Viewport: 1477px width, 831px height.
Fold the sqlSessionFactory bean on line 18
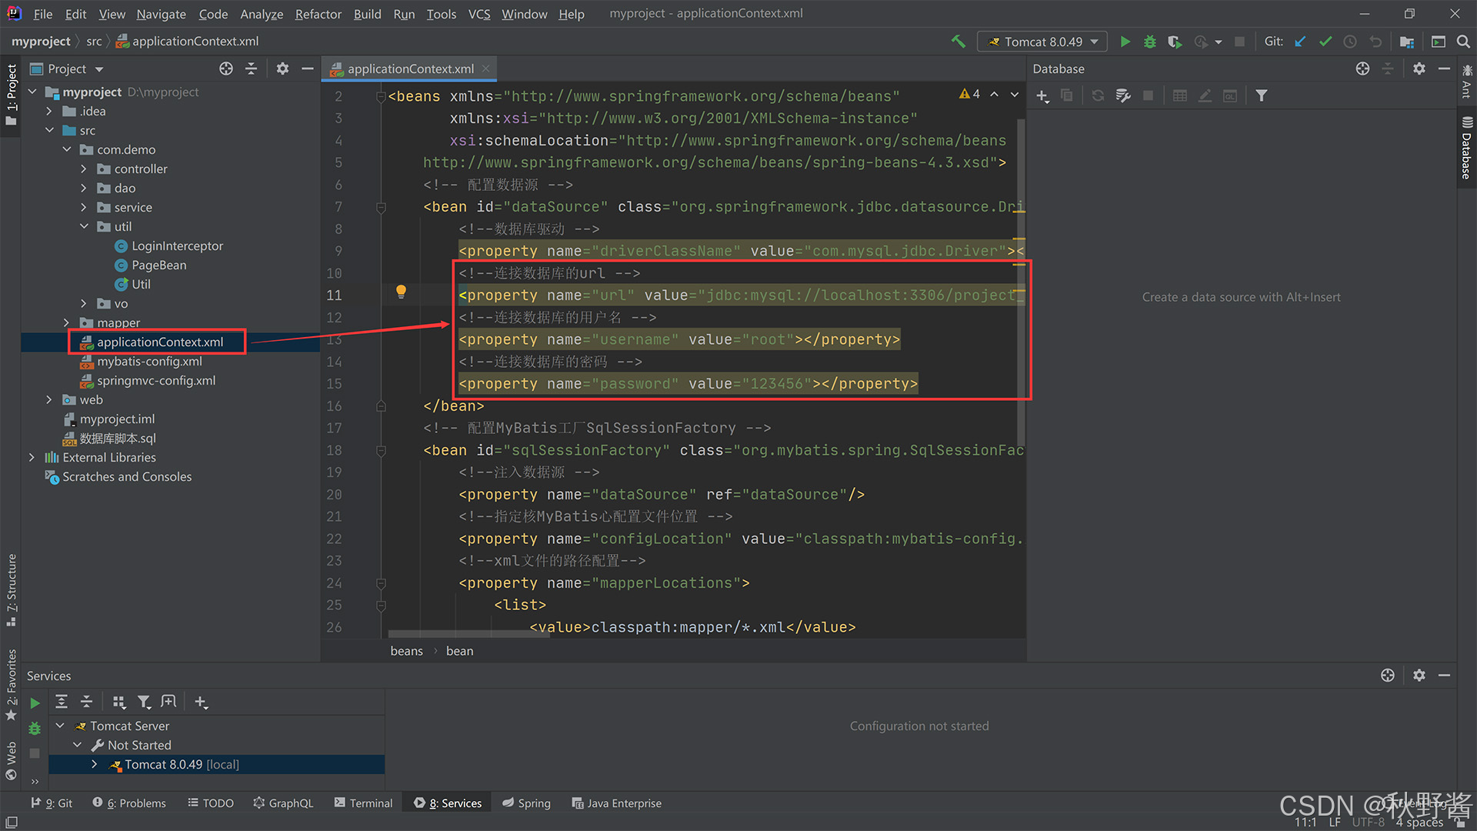(x=381, y=450)
